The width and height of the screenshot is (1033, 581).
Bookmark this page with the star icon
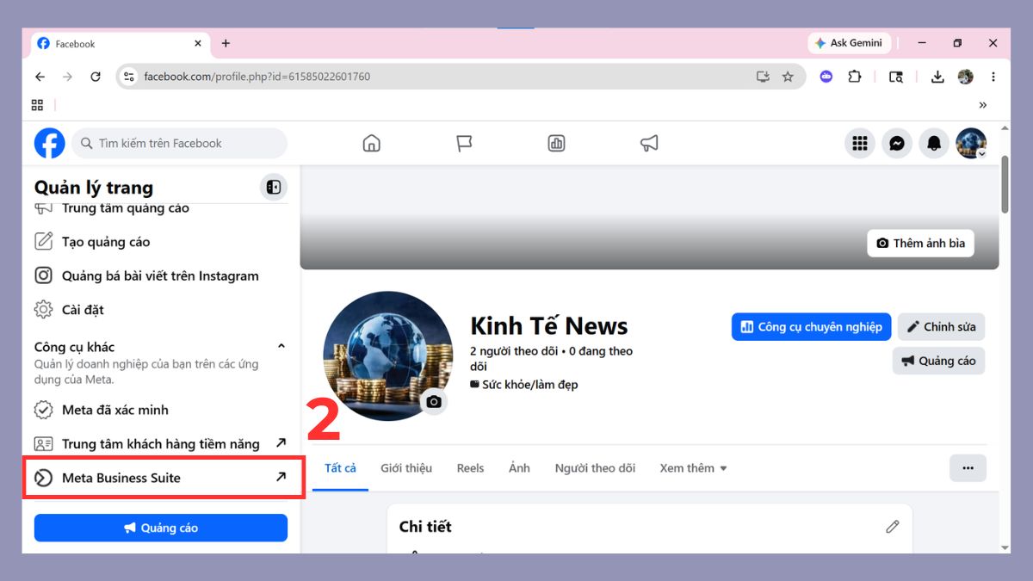point(788,77)
